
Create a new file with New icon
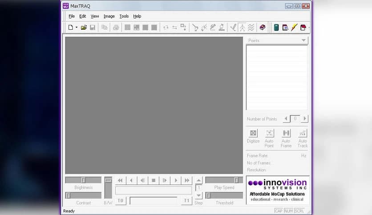(x=70, y=28)
